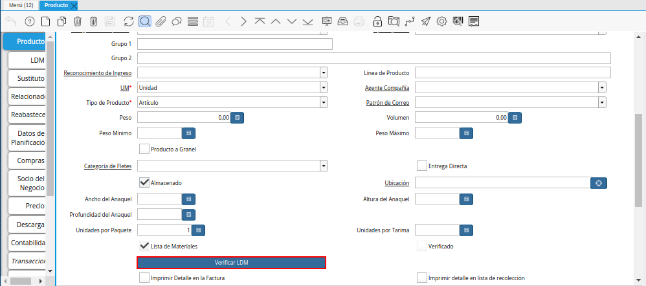Click the padlock icon in the toolbar
The image size is (646, 286).
click(378, 21)
